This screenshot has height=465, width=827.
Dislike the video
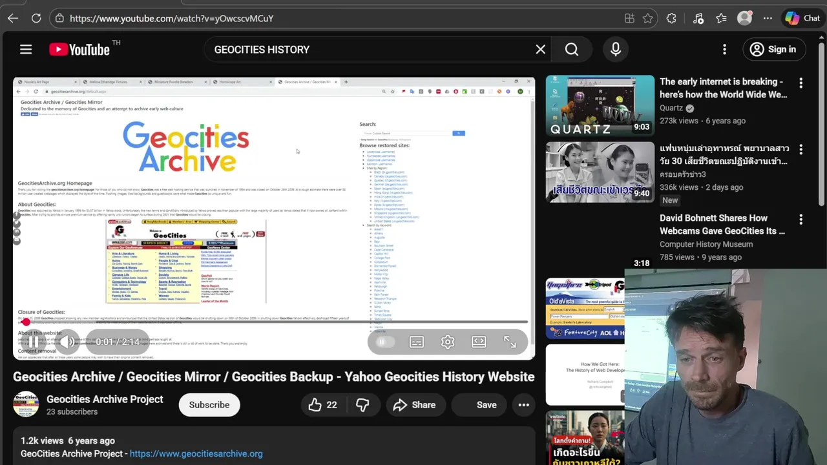(x=362, y=405)
